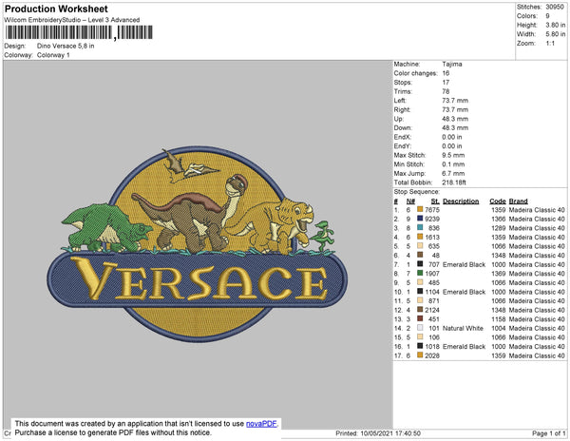Click 'Natural White' description in row 14
The width and height of the screenshot is (570, 441).
[x=463, y=328]
